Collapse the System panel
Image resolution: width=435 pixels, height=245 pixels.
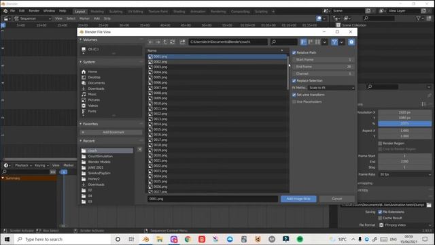[81, 62]
